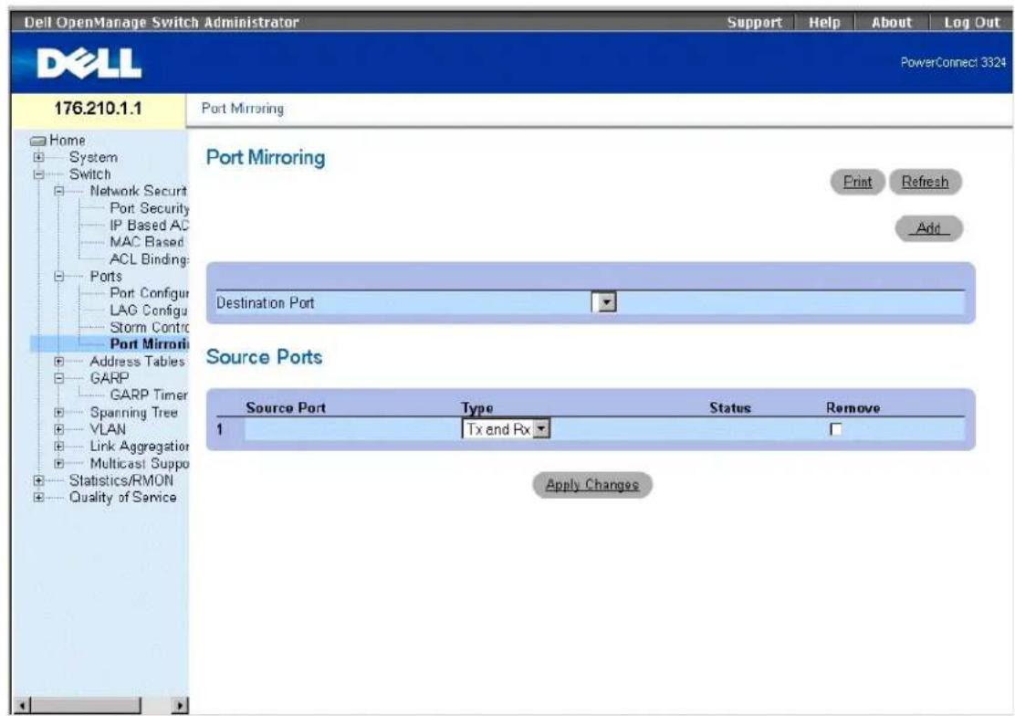Click the Status column header

(x=730, y=408)
